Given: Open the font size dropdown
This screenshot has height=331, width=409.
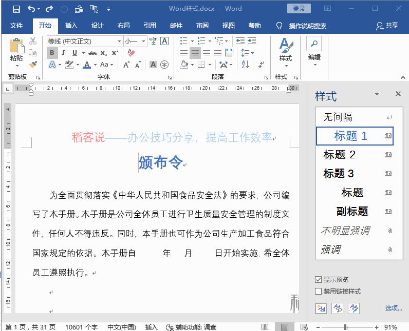Looking at the screenshot, I should point(143,42).
